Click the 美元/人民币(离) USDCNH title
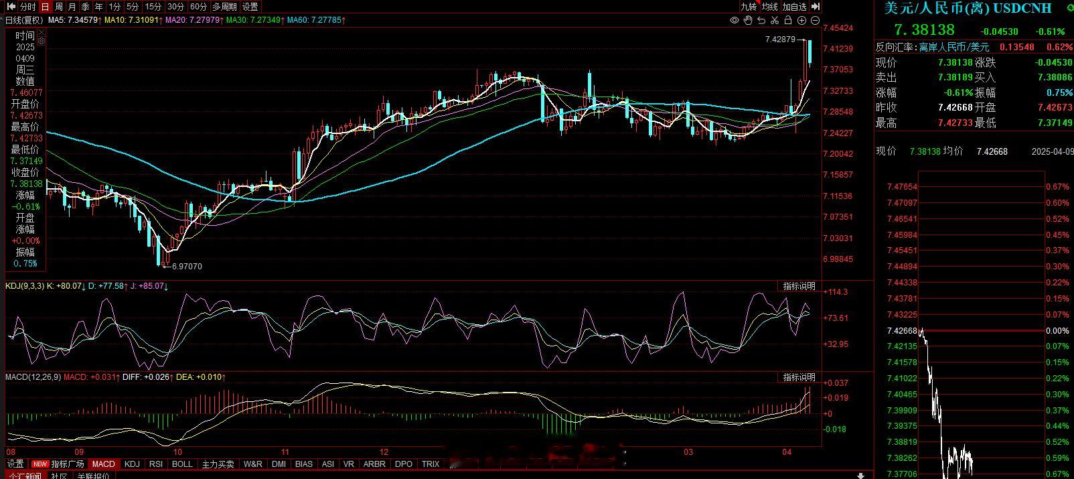Screen dimensions: 1074x479 pos(968,8)
